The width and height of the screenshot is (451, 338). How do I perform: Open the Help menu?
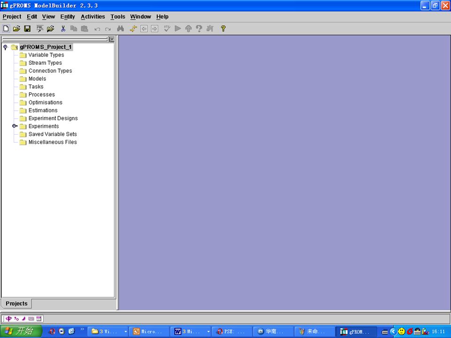(162, 17)
